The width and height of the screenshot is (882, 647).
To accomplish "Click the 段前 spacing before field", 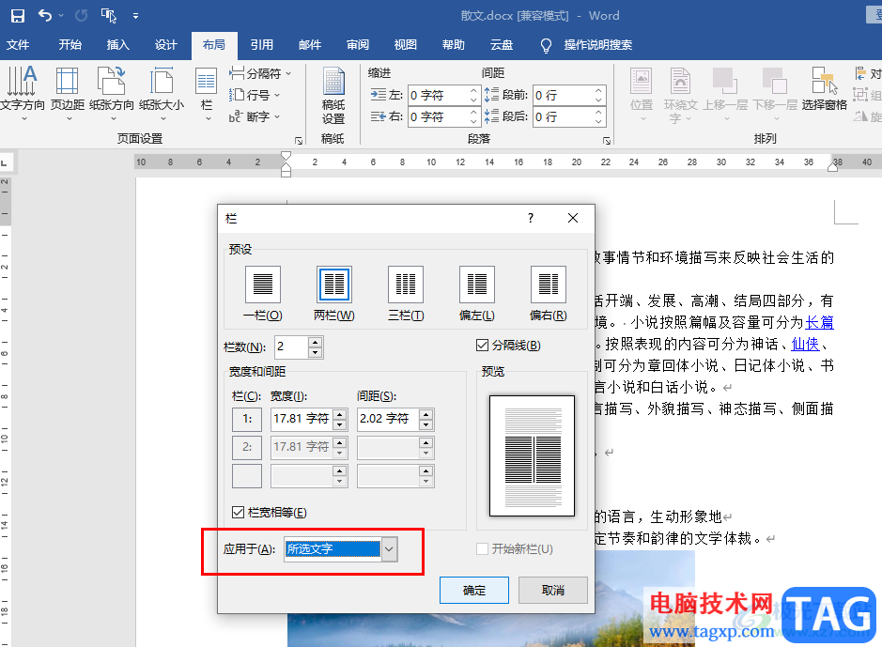I will point(563,96).
